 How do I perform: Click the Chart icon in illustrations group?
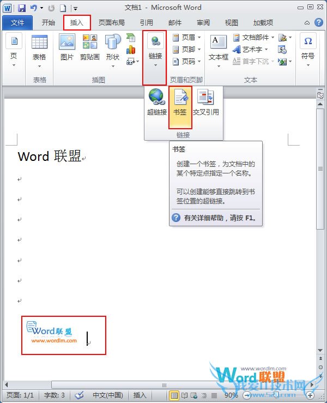131,50
